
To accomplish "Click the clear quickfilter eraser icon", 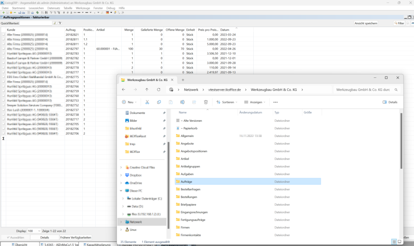I will (x=55, y=23).
